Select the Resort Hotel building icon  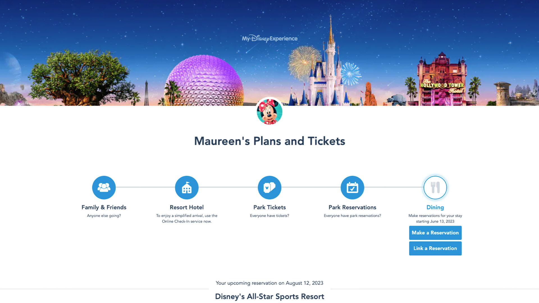click(x=187, y=187)
